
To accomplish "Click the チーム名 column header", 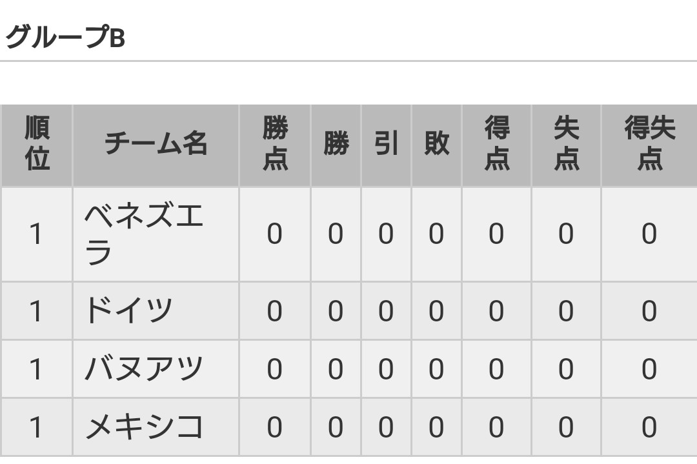I will coord(156,143).
